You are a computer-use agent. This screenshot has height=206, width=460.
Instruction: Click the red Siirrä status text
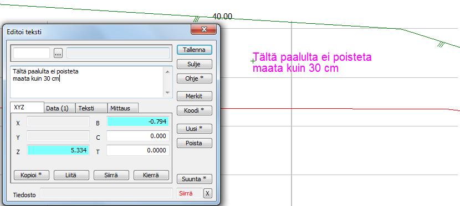(x=186, y=193)
